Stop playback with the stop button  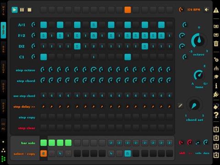tap(29, 10)
